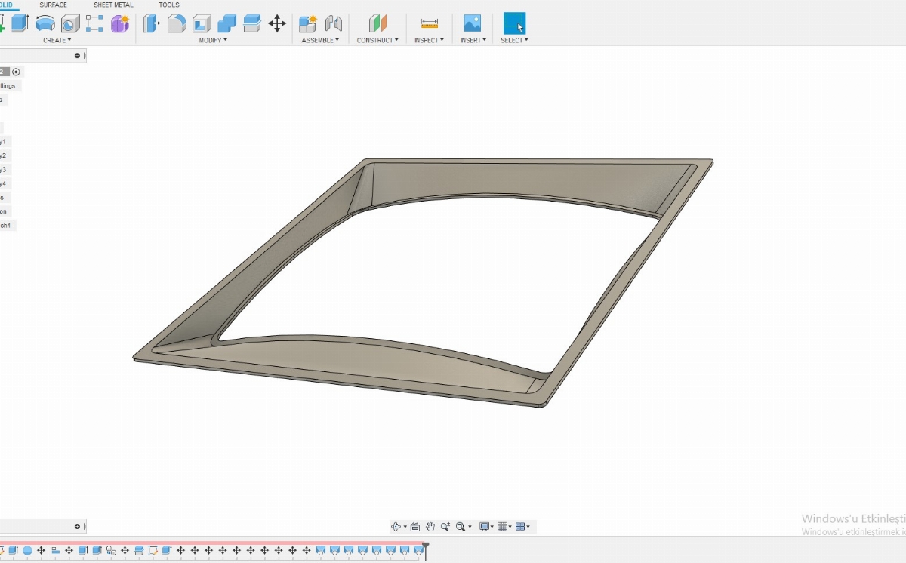906x563 pixels.
Task: Open the purple Create Form tool
Action: point(119,23)
